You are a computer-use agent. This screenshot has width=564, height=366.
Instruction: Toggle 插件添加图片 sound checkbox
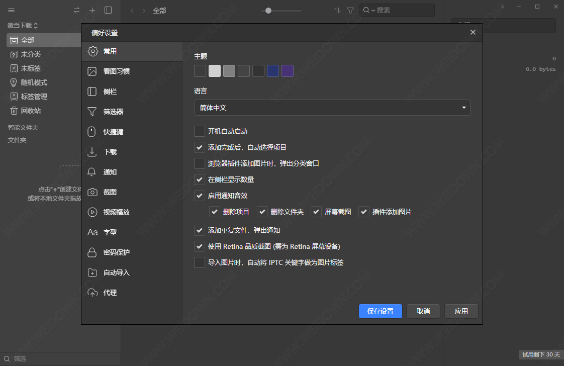[x=364, y=212]
